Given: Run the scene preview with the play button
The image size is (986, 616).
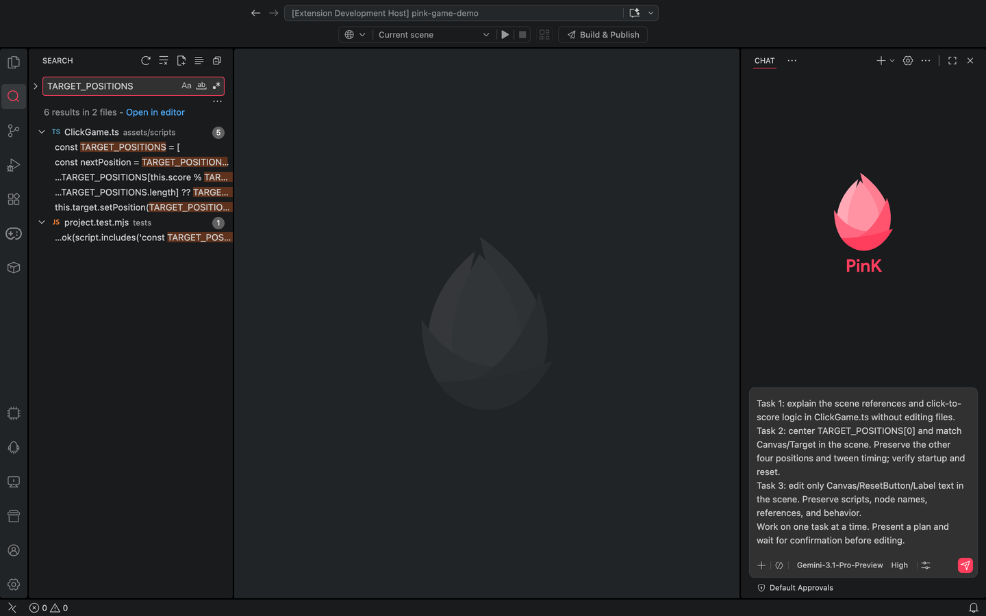Looking at the screenshot, I should [505, 35].
